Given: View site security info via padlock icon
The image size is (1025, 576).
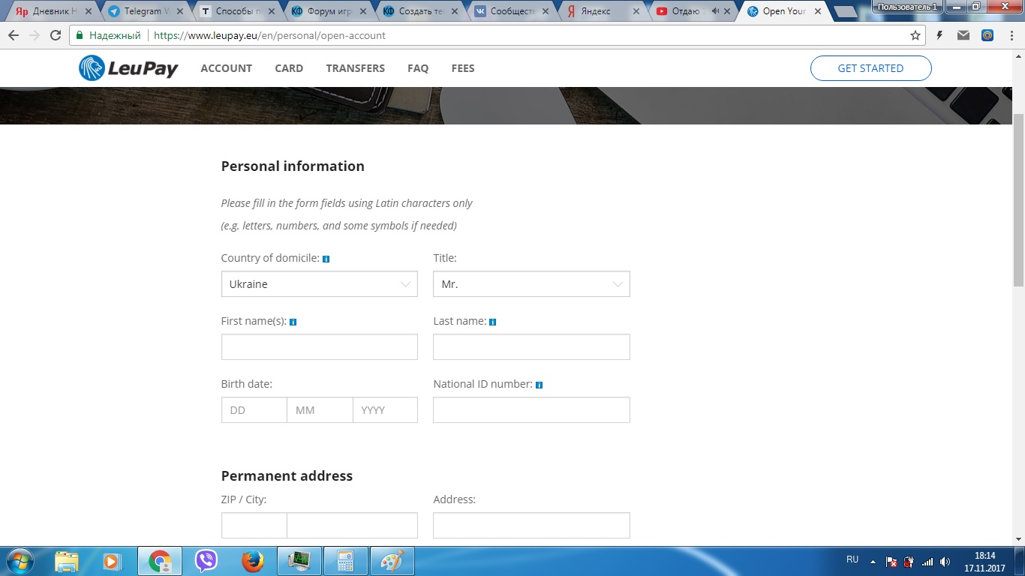Looking at the screenshot, I should [x=80, y=35].
